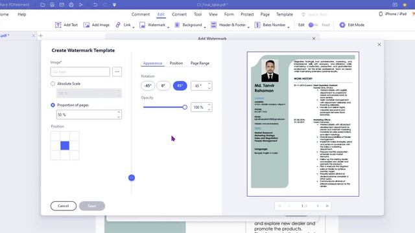Set rotation to 45° preset
This screenshot has height=233, width=415.
pyautogui.click(x=180, y=85)
